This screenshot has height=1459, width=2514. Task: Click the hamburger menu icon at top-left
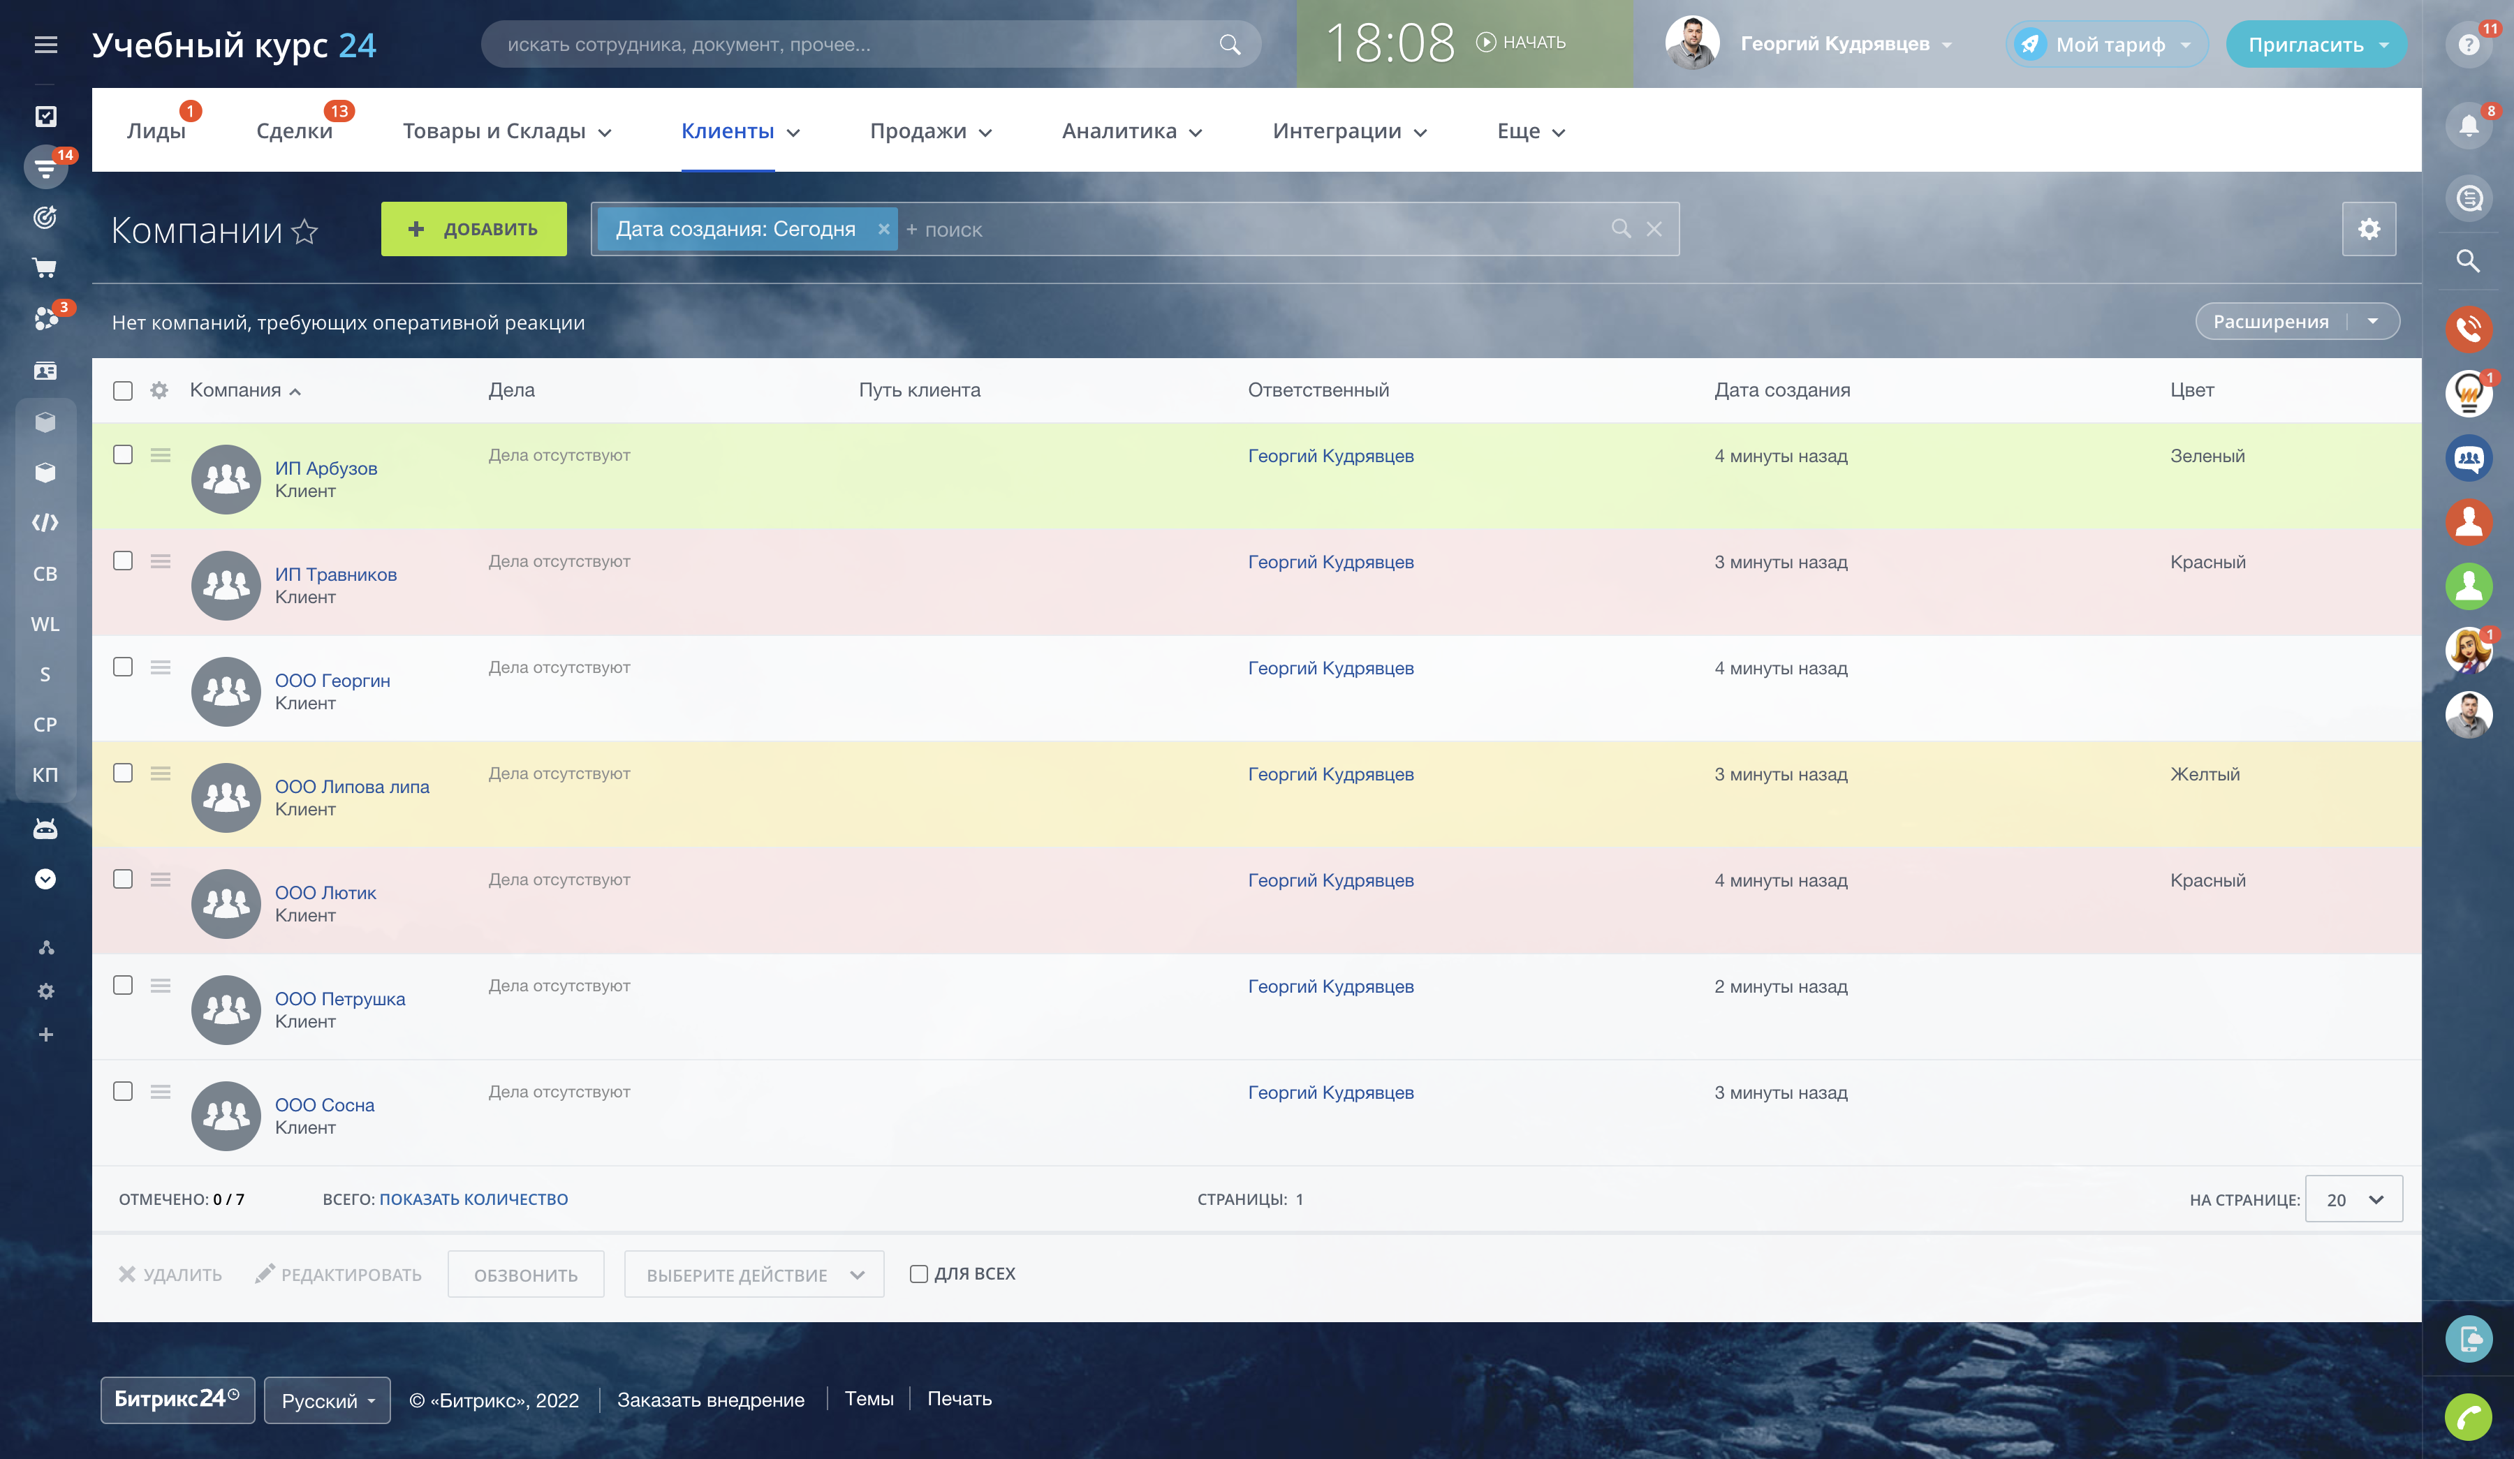[46, 44]
